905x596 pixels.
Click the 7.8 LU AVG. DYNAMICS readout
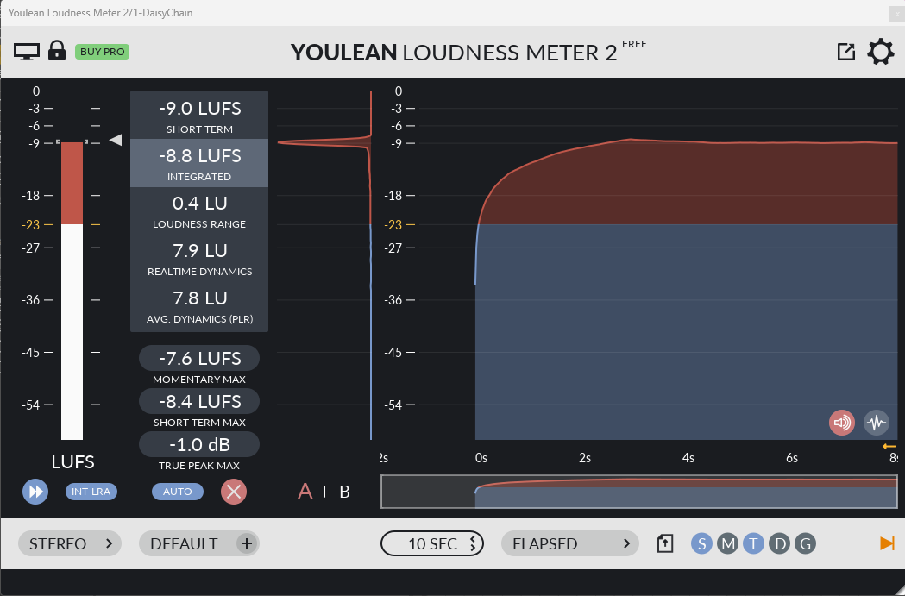point(199,306)
